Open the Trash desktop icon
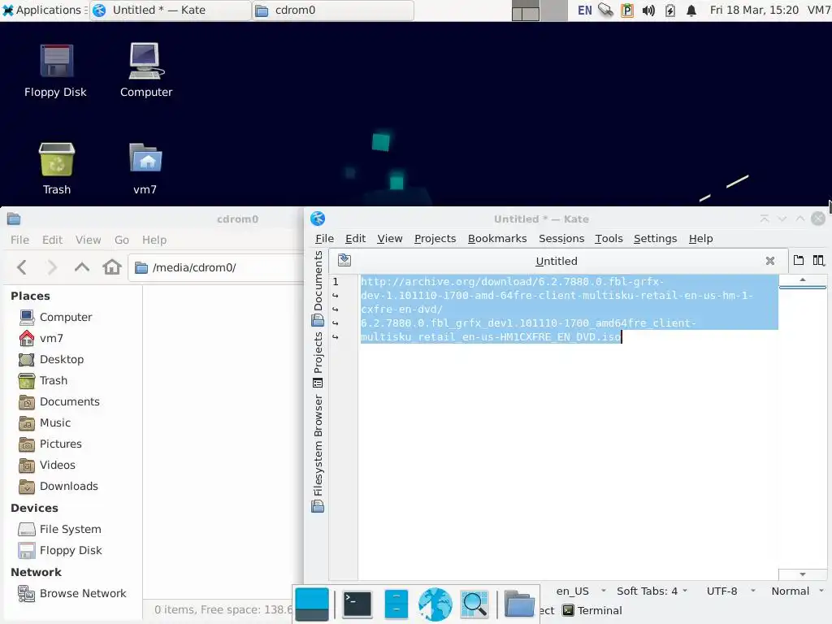 click(x=56, y=169)
